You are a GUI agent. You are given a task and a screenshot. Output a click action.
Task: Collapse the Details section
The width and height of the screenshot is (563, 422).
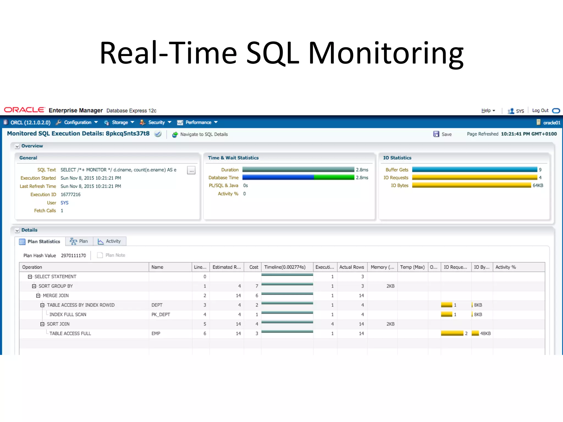[17, 231]
